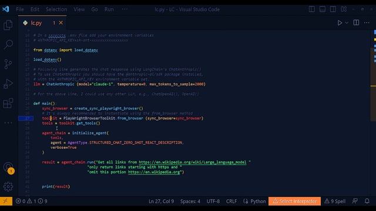Split the editor to the right

click(x=356, y=23)
